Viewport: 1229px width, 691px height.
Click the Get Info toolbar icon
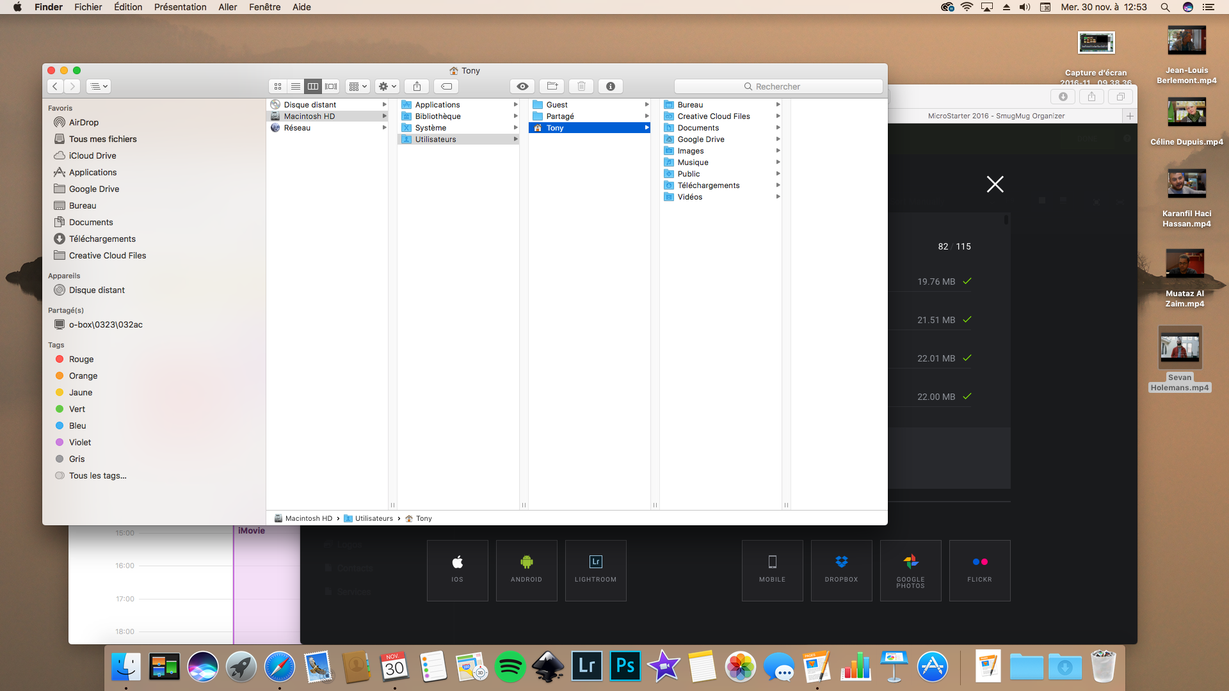pos(610,86)
